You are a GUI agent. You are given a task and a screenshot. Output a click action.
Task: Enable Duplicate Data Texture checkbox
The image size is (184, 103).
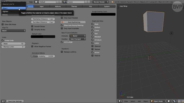click(93, 49)
